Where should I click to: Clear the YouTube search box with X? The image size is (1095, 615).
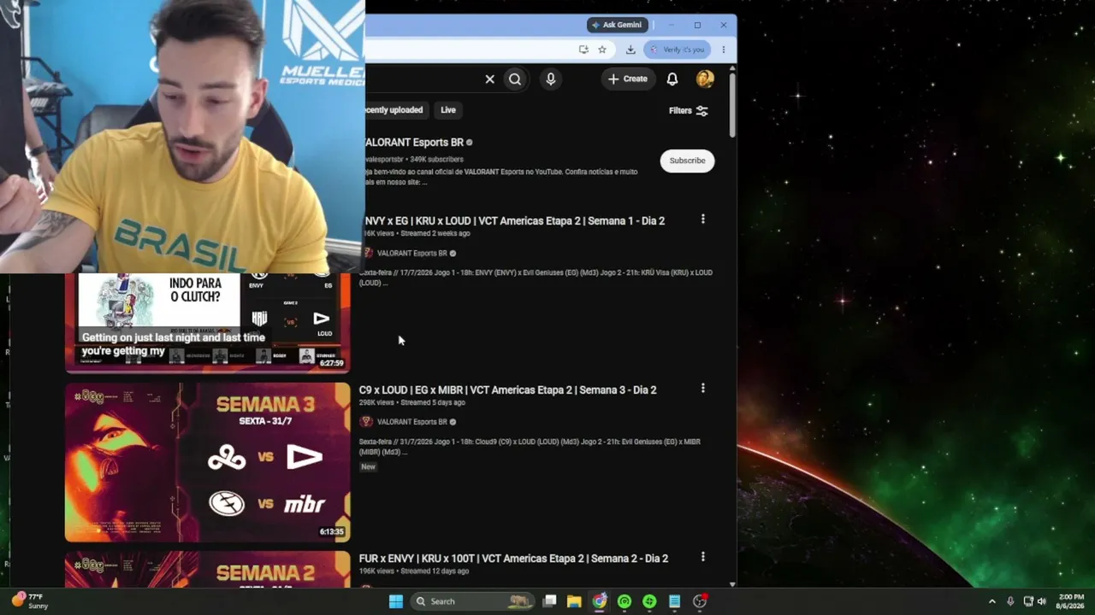(489, 79)
